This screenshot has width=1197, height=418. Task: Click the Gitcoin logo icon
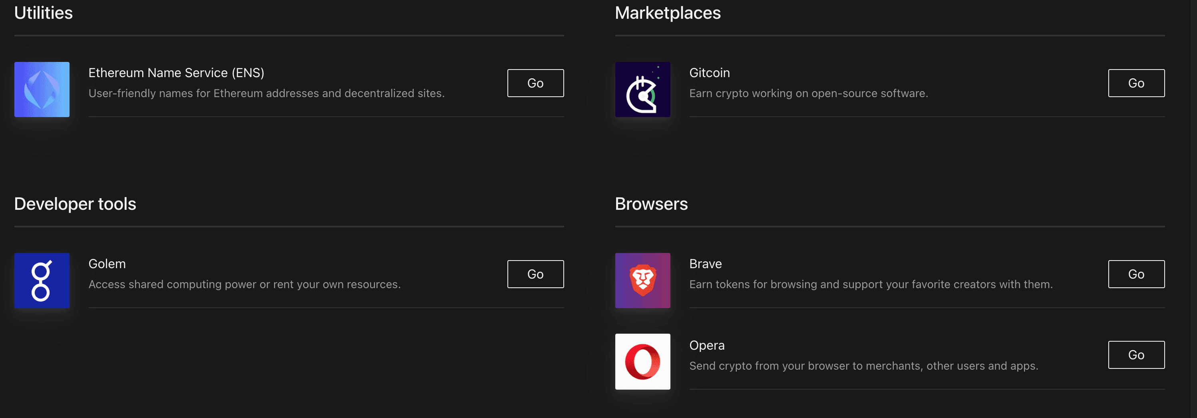pos(642,89)
